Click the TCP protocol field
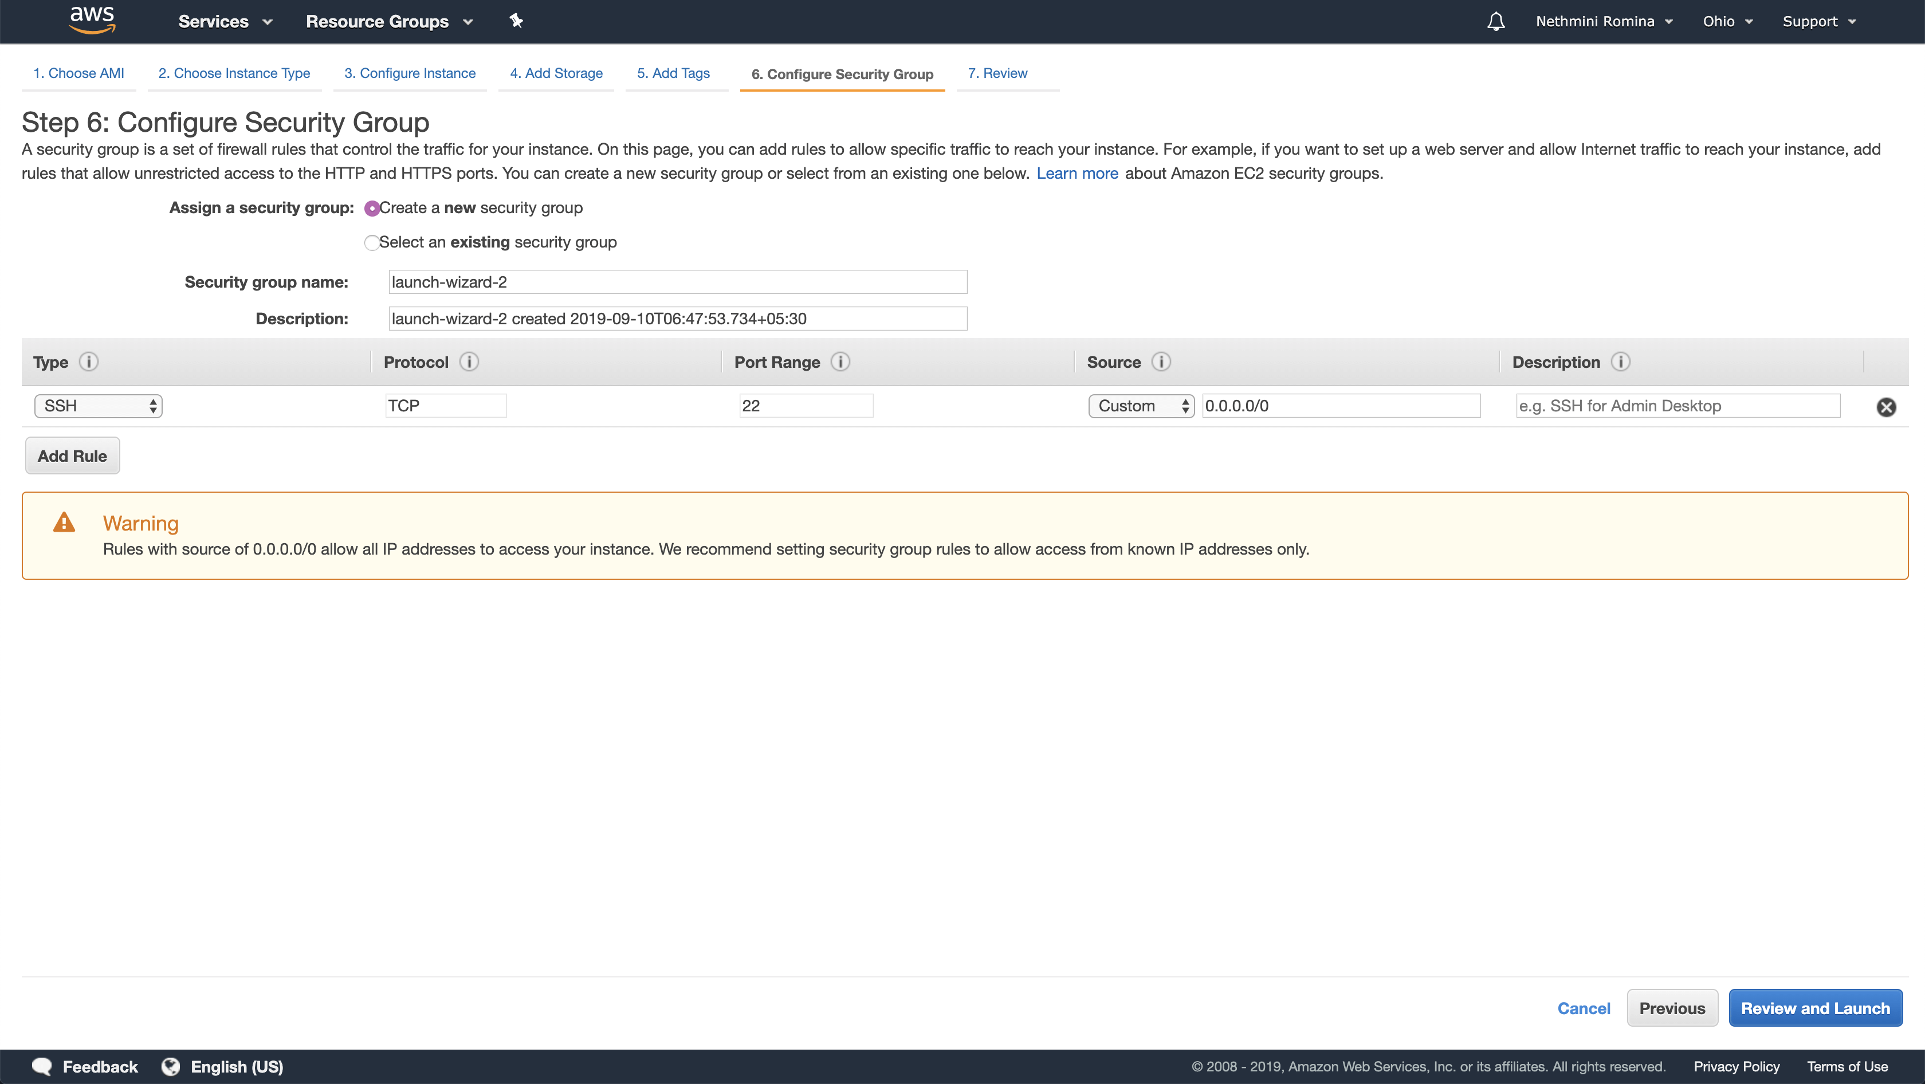This screenshot has height=1084, width=1925. pyautogui.click(x=446, y=406)
